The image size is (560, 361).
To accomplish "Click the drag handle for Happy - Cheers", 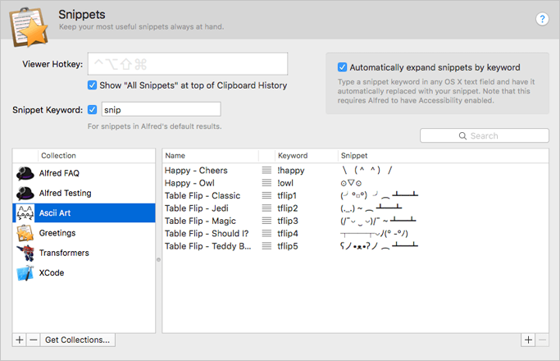I will pyautogui.click(x=266, y=170).
